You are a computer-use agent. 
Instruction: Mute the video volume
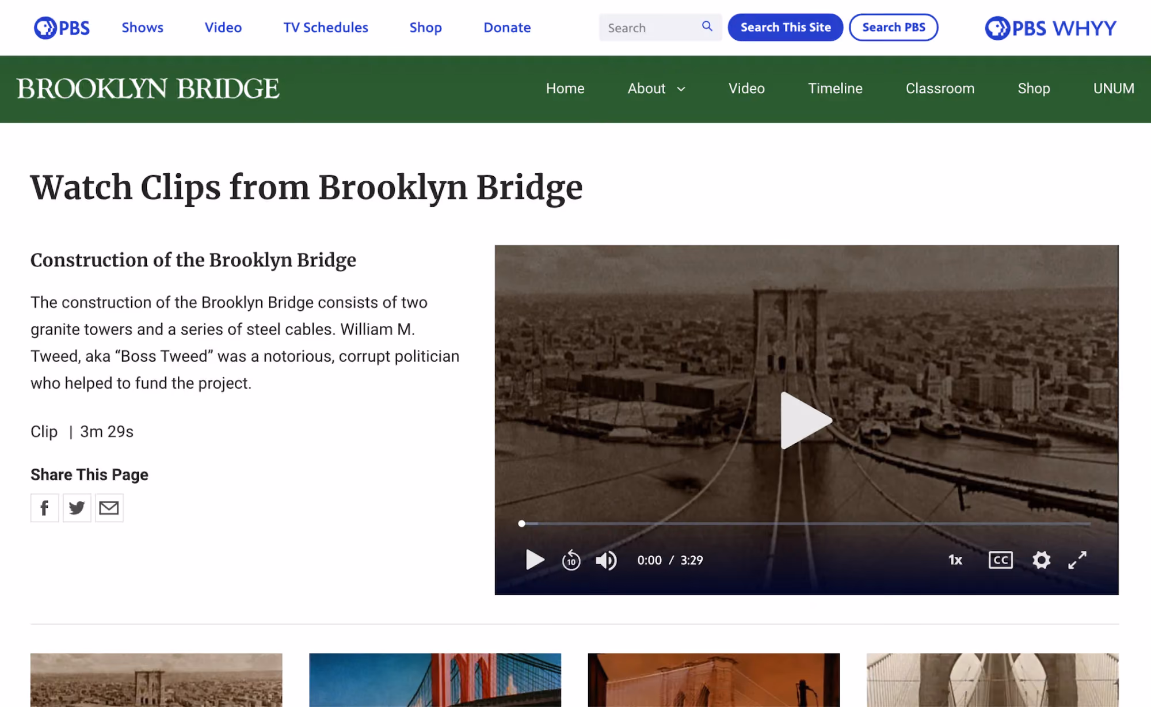coord(606,560)
